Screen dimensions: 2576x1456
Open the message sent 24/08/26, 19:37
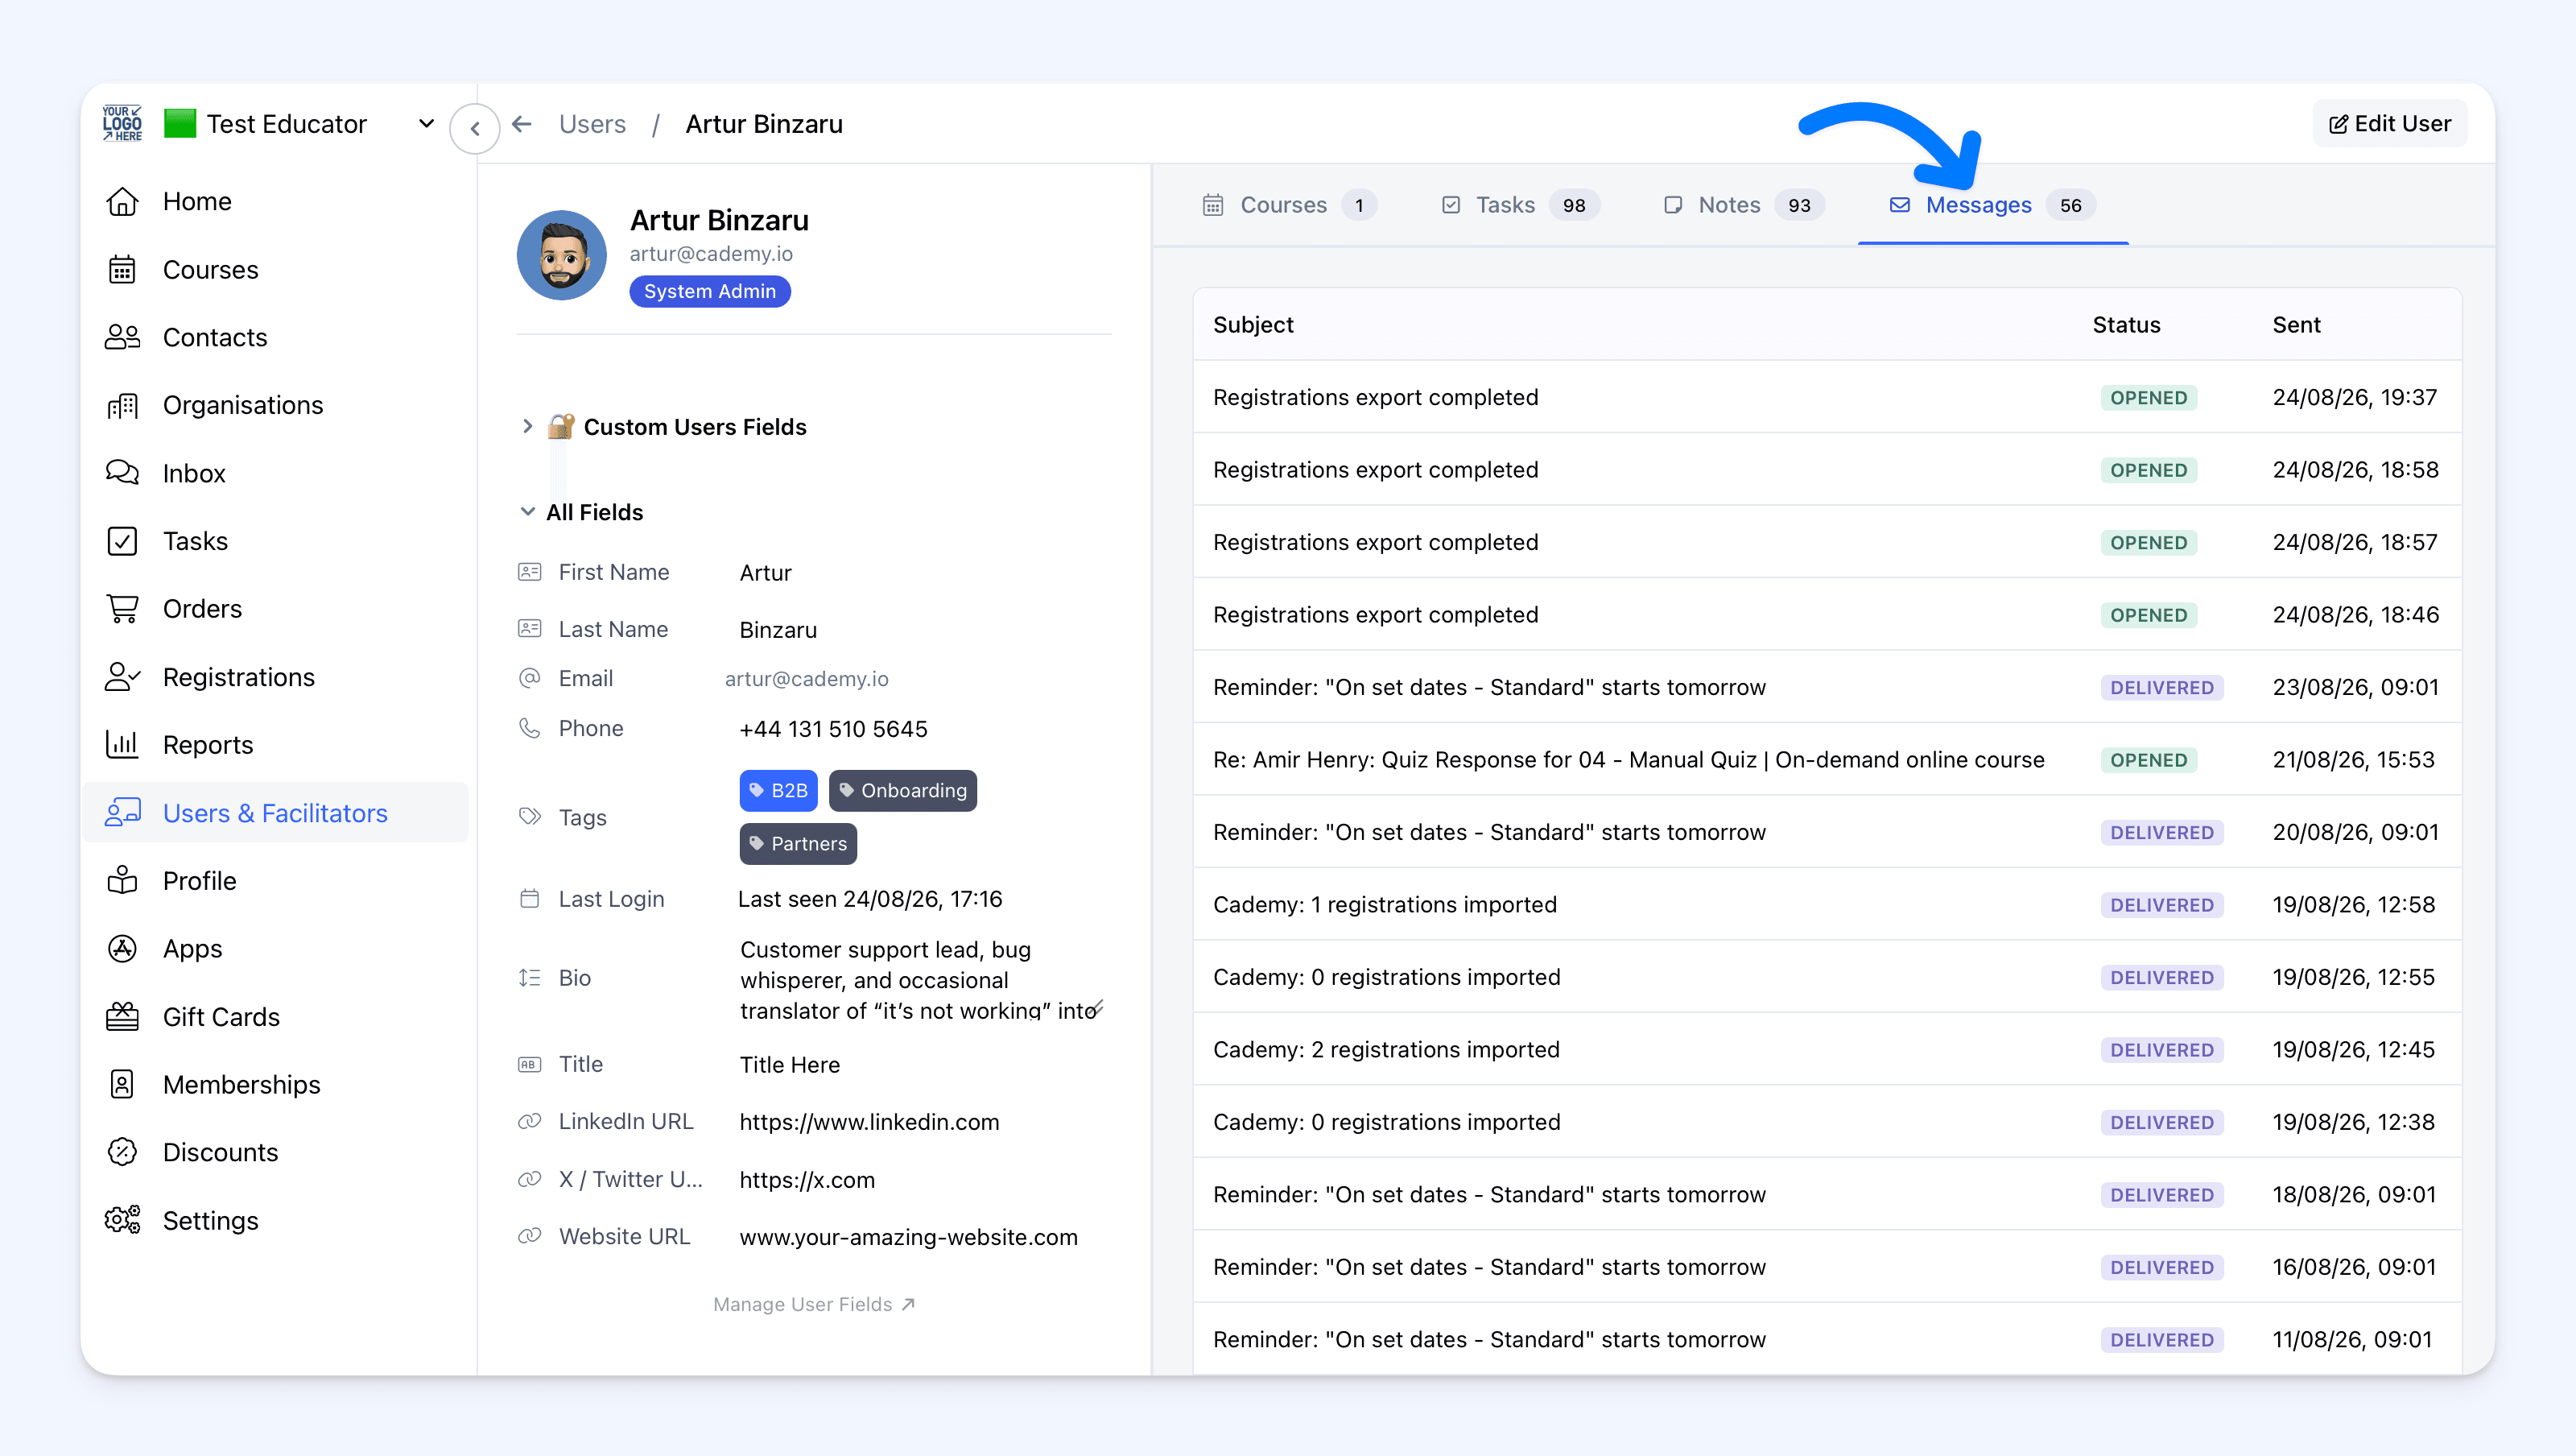click(1827, 397)
